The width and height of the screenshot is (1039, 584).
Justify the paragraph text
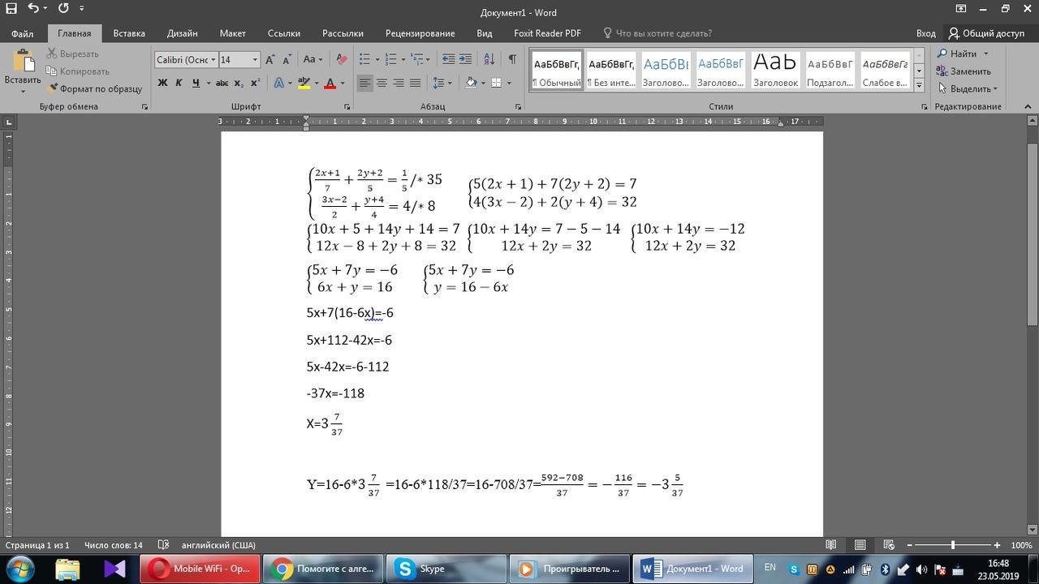click(415, 83)
